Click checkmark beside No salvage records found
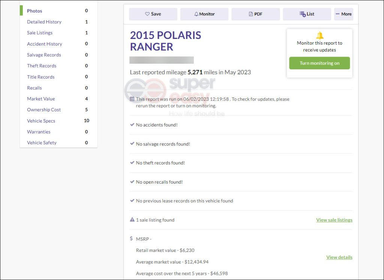This screenshot has width=384, height=280. tap(132, 144)
